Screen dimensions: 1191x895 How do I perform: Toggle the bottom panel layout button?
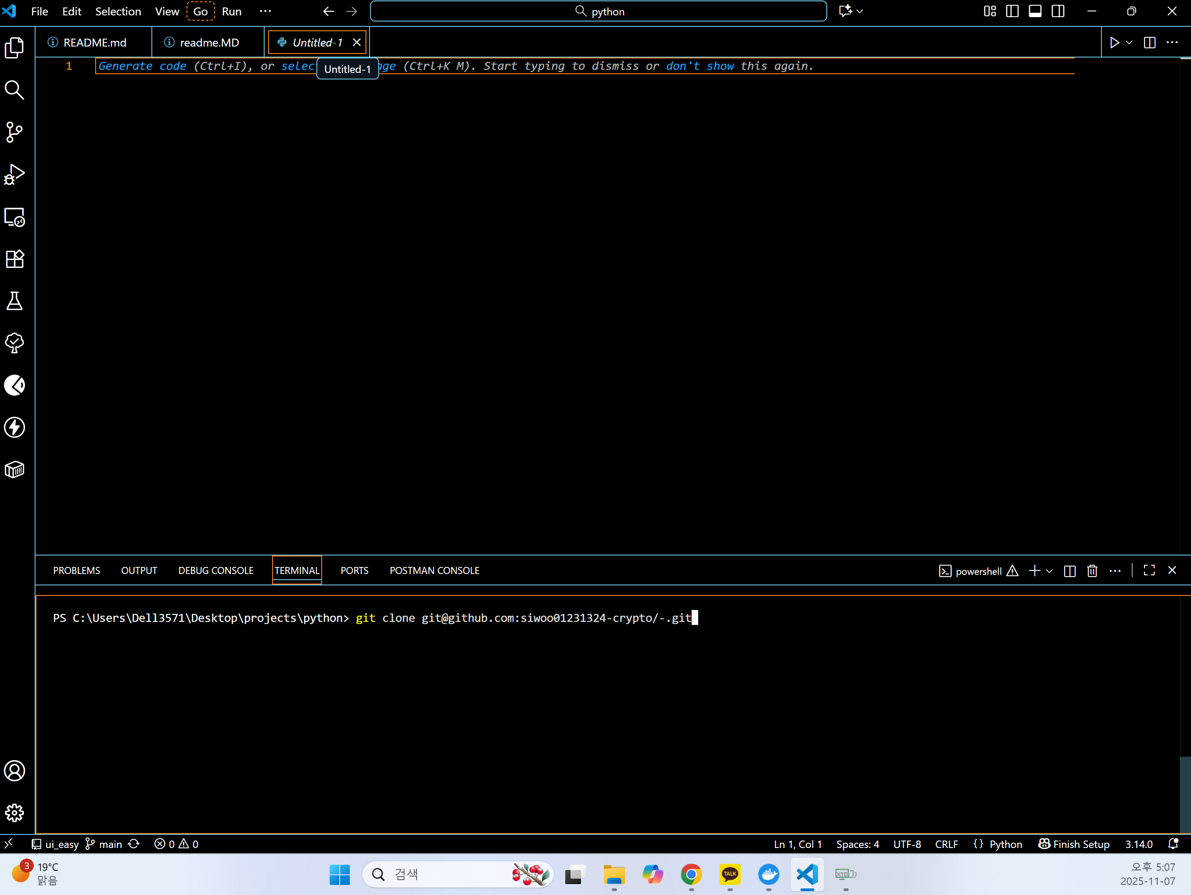pyautogui.click(x=1035, y=11)
